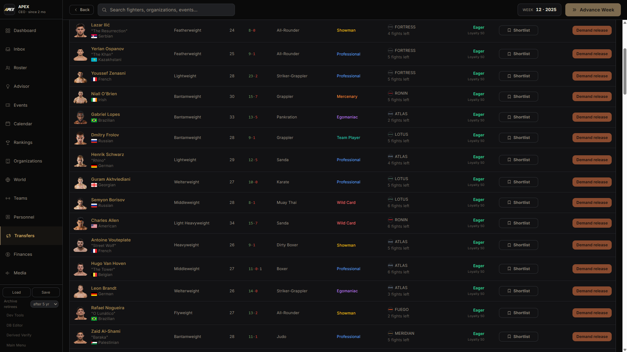Demand release of Zaid Al-Shami

tap(592, 337)
